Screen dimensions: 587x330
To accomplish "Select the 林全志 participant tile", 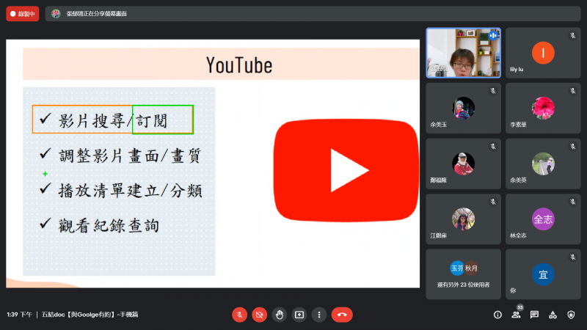I will tap(543, 219).
